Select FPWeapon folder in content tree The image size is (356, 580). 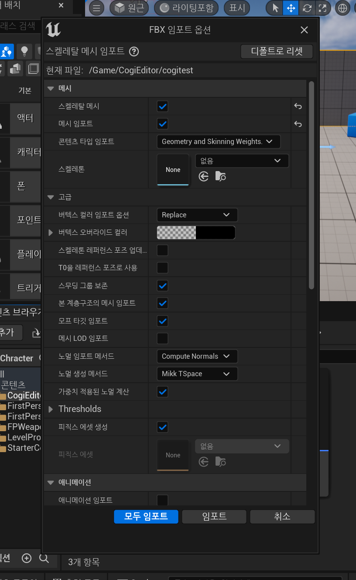point(21,427)
